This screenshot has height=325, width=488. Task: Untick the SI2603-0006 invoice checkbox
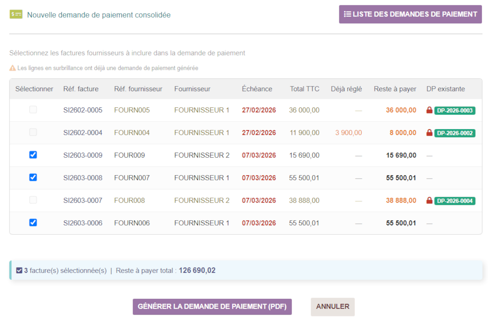[33, 222]
